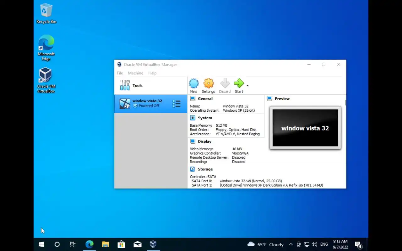Click the Video Memory 16 MB value
This screenshot has width=402, height=251.
(x=237, y=149)
